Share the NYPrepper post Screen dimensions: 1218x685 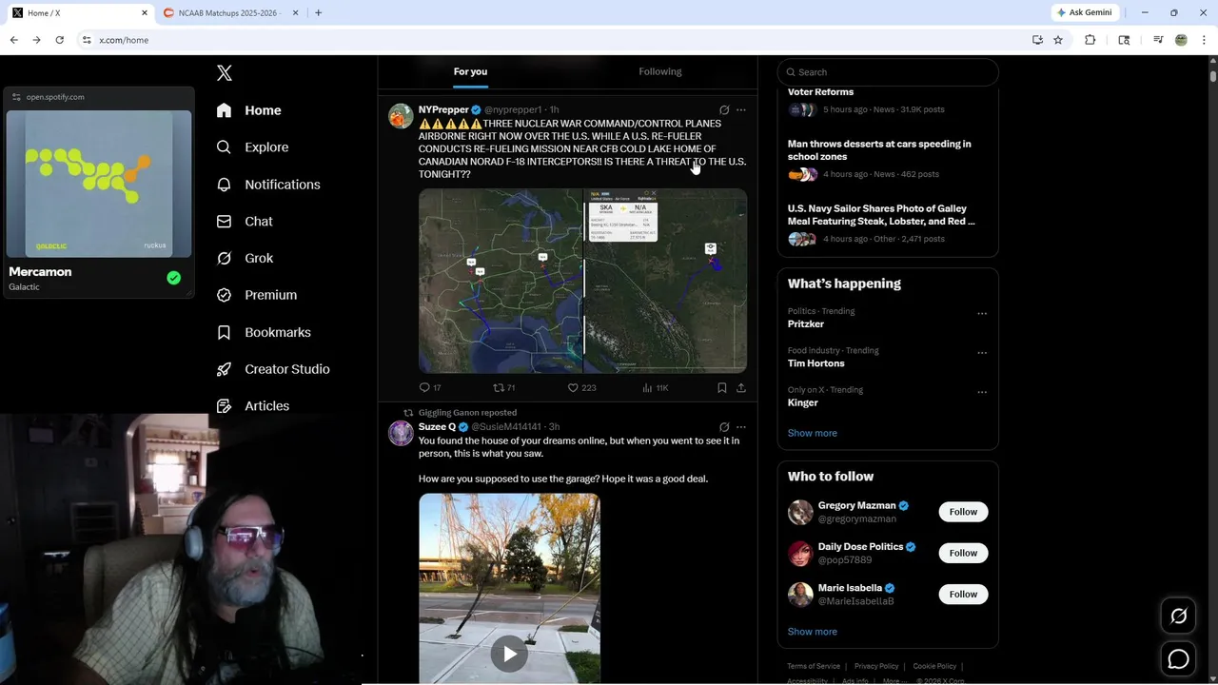tap(741, 387)
